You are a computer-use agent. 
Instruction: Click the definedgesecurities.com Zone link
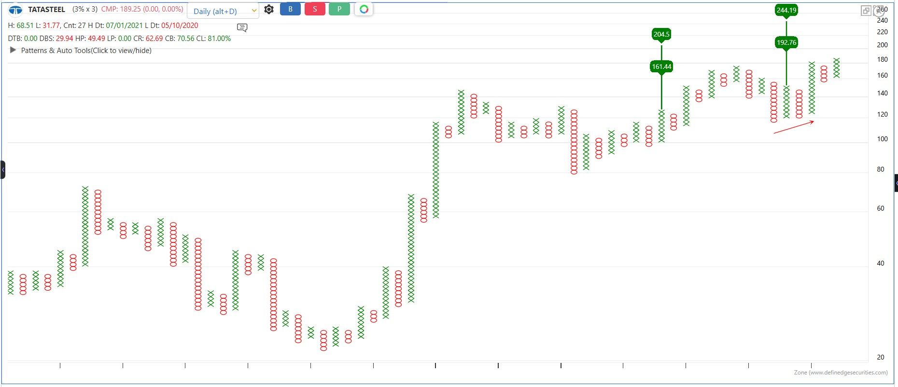(x=841, y=372)
